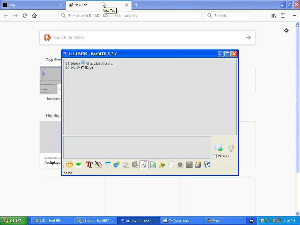Open chat settings blue gears icon
This screenshot has height=225, width=300.
(x=116, y=165)
